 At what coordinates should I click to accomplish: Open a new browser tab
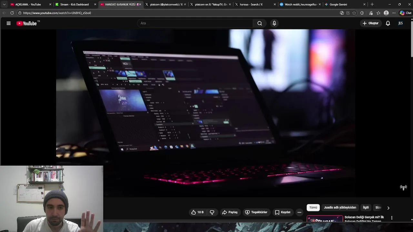click(x=372, y=5)
